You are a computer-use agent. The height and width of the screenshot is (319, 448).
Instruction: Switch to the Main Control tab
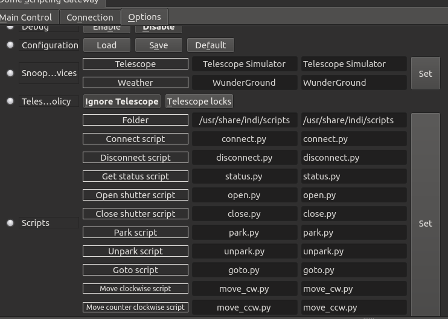click(29, 17)
